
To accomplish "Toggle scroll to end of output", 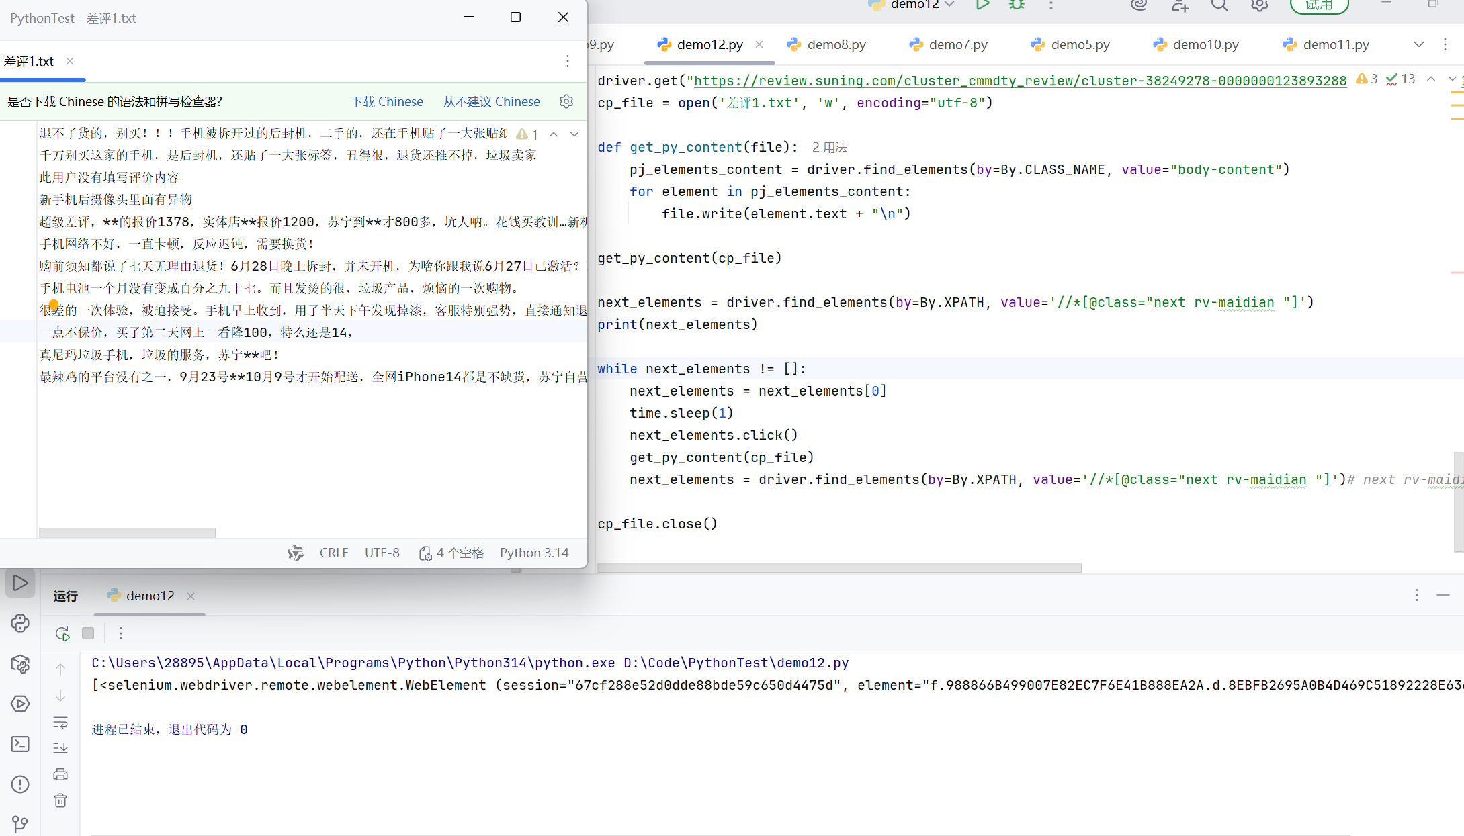I will (60, 747).
